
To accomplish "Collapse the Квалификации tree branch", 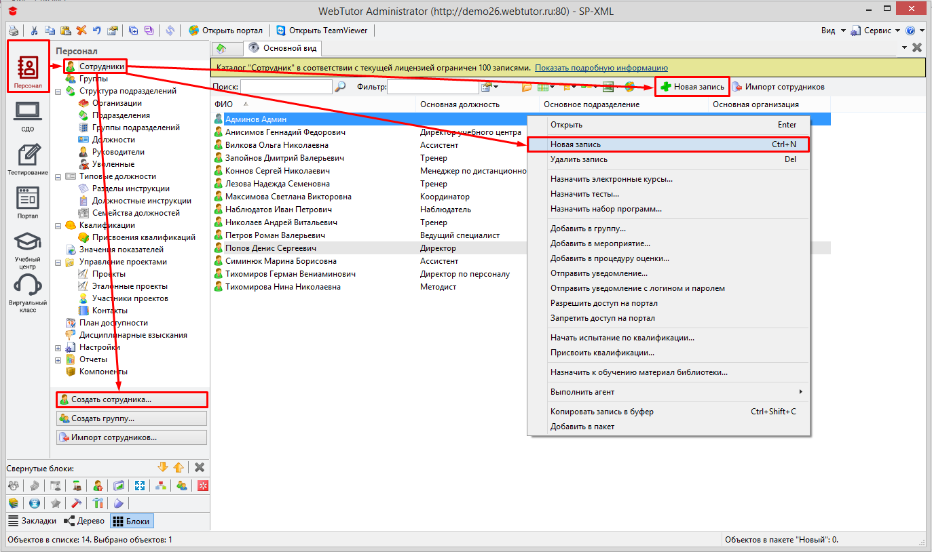I will 58,226.
